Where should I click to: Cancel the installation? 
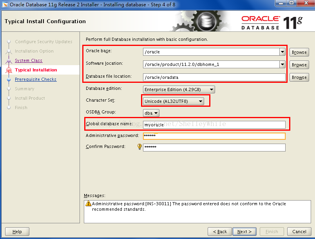[x=299, y=232]
